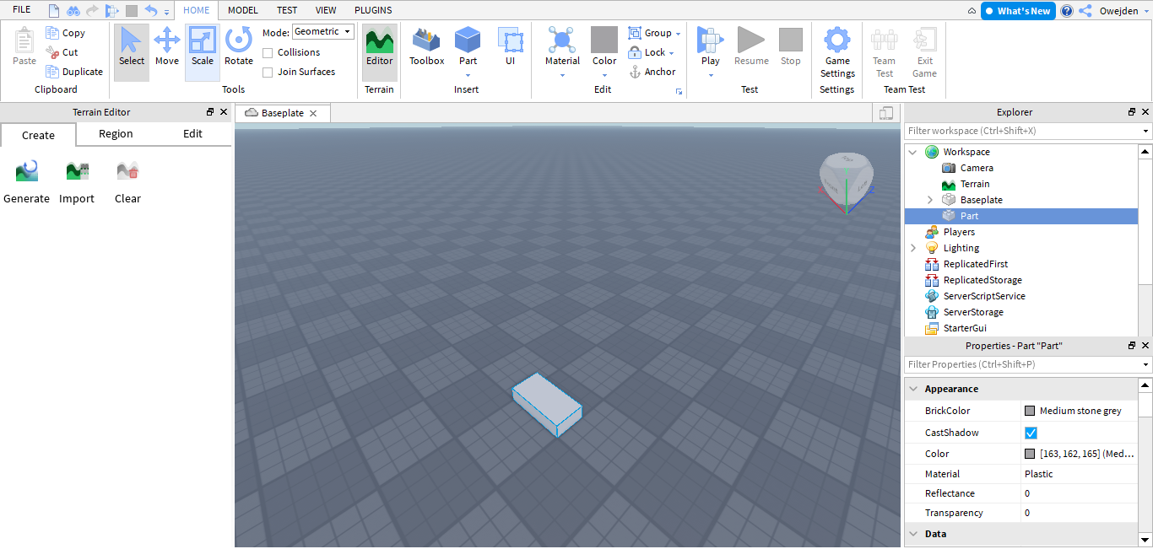Select ReplicatedStorage in Explorer

pos(982,280)
